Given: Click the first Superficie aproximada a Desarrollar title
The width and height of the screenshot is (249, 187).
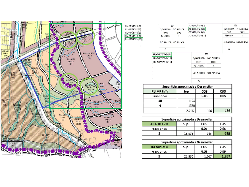Looking at the screenshot, I should point(187,86).
